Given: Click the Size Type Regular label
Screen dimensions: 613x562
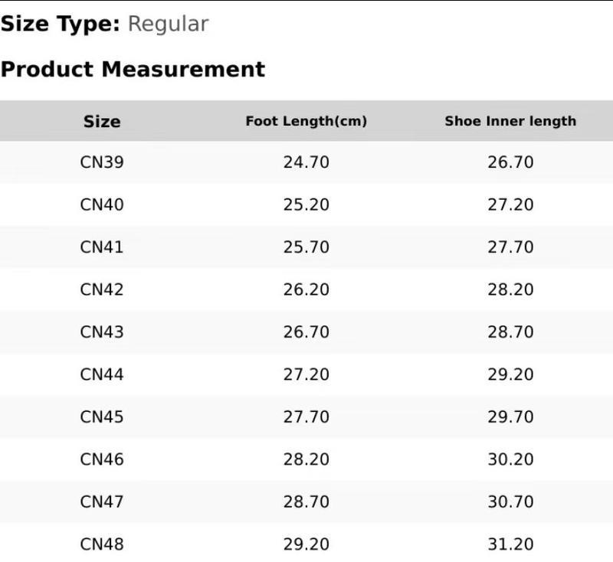Looking at the screenshot, I should coord(104,24).
